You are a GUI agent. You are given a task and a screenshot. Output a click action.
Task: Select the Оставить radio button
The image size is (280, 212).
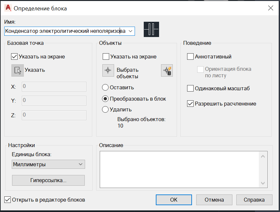pyautogui.click(x=105, y=87)
